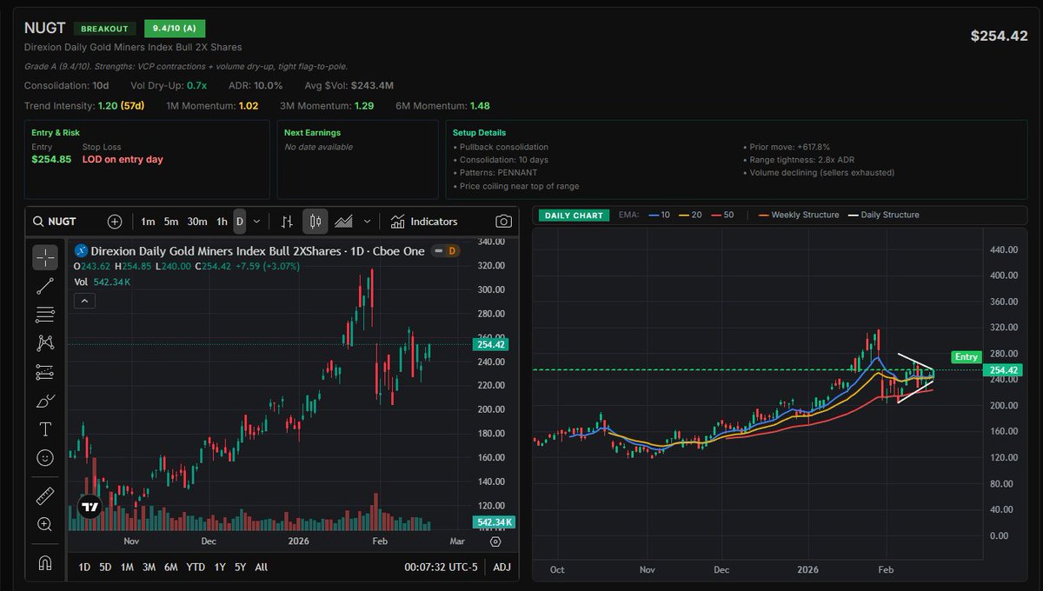This screenshot has height=591, width=1043.
Task: Click the Patterns: PENNANT detail
Action: point(499,173)
